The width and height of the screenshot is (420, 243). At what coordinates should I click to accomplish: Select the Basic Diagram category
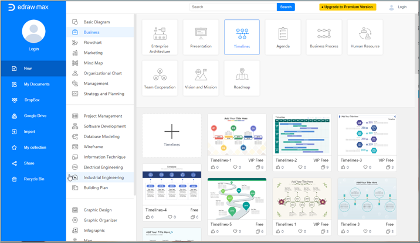(100, 22)
